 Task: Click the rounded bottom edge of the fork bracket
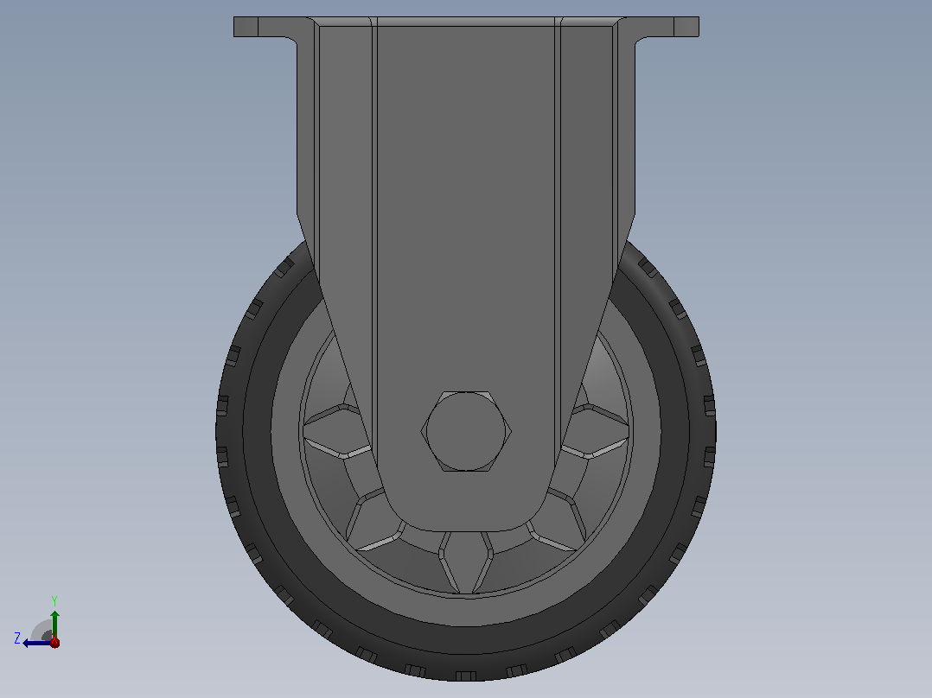(466, 526)
